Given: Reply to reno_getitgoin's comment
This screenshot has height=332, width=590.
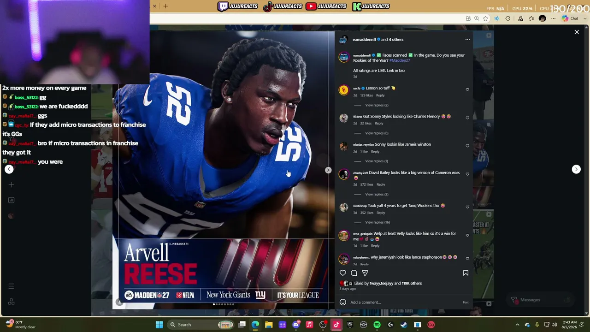Looking at the screenshot, I should click(x=375, y=246).
